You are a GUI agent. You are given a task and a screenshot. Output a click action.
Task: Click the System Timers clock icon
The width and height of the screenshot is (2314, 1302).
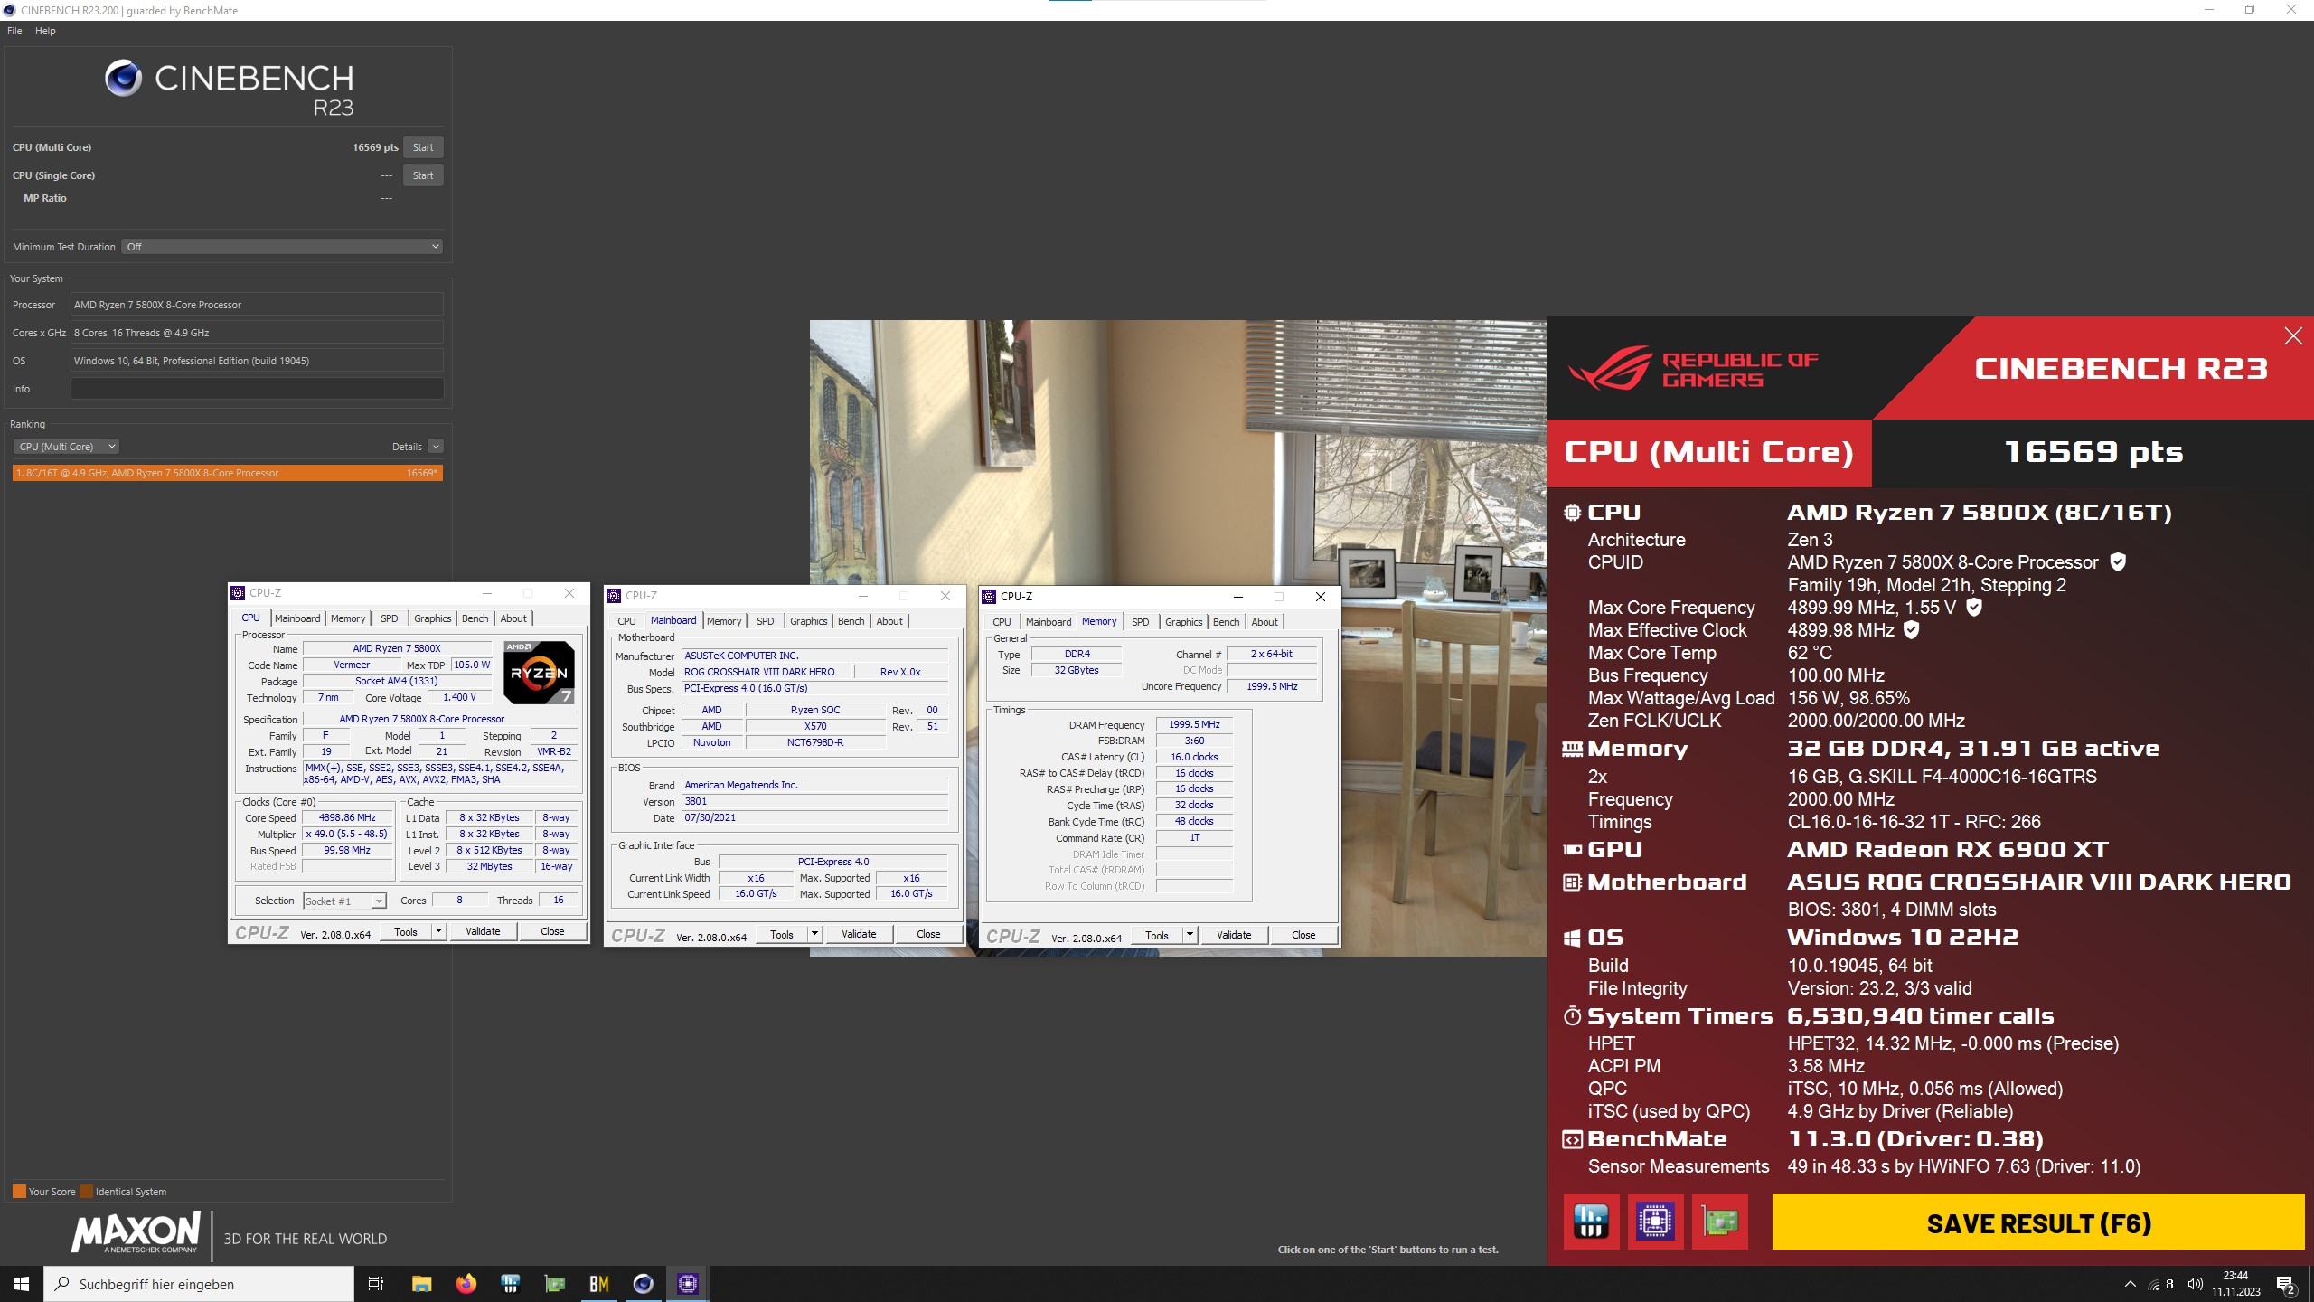[x=1572, y=1016]
